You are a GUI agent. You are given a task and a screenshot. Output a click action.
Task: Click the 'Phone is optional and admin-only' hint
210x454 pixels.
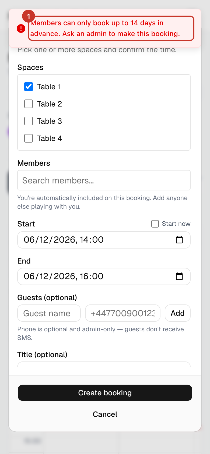[x=101, y=333]
